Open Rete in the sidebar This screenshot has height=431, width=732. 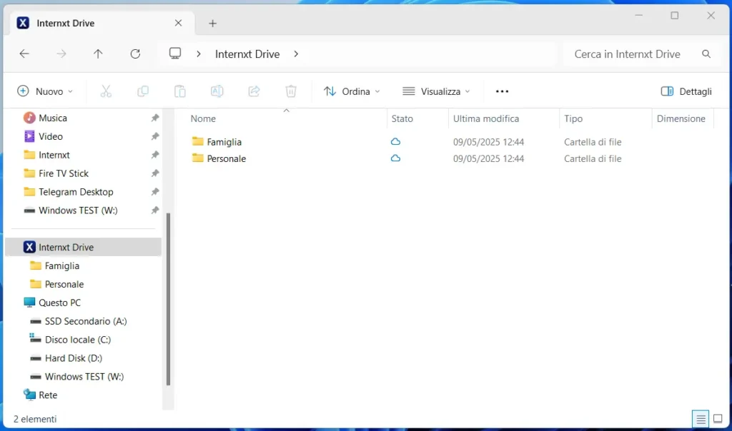pos(48,395)
